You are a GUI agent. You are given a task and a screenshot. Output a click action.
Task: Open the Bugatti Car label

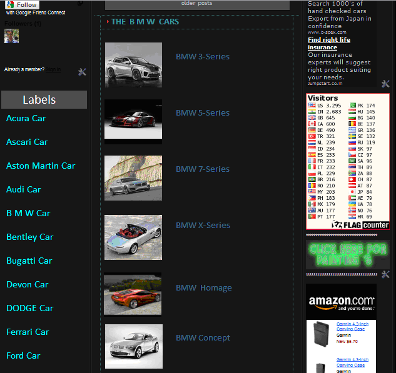tap(29, 261)
